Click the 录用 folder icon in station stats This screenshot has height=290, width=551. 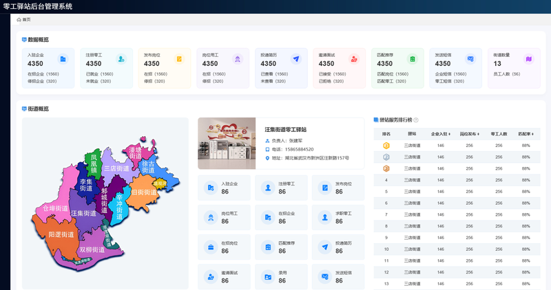pyautogui.click(x=268, y=277)
